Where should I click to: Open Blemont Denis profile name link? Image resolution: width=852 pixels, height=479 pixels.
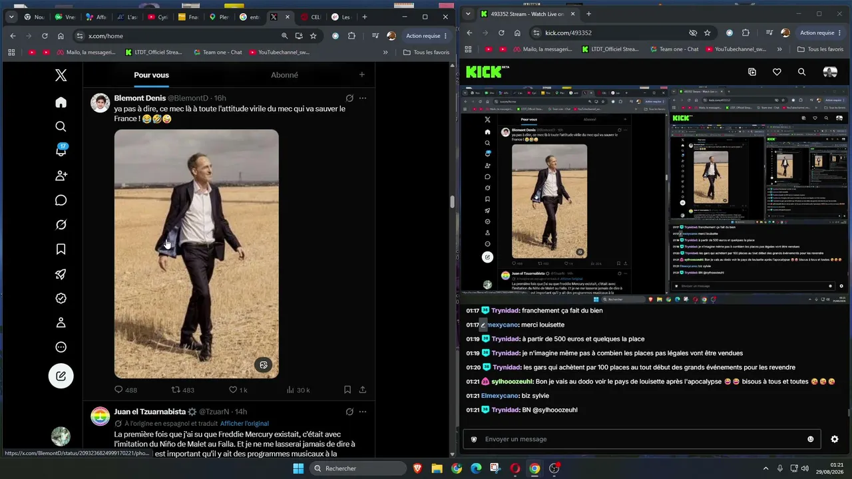[140, 98]
